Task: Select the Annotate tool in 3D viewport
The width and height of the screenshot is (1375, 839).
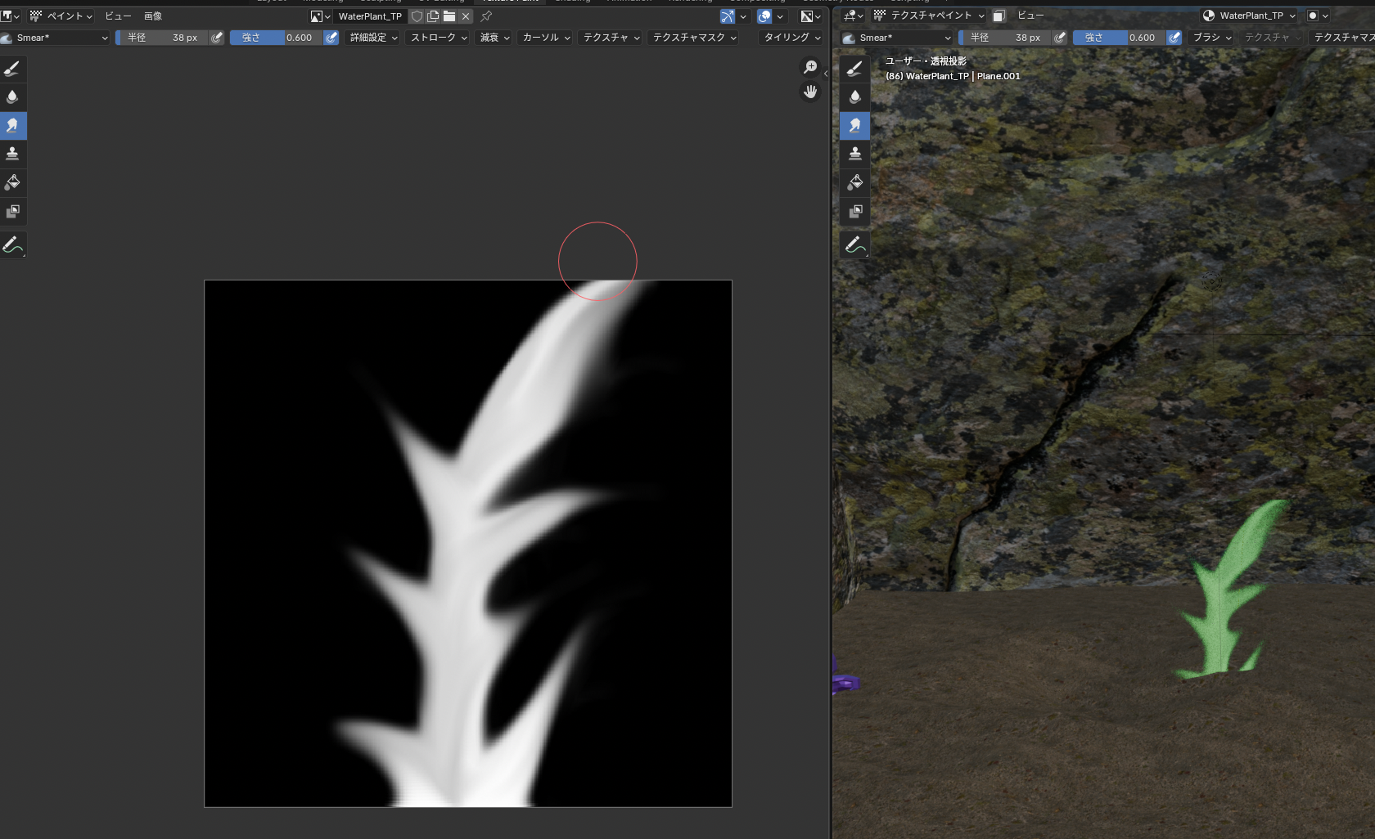Action: (855, 245)
